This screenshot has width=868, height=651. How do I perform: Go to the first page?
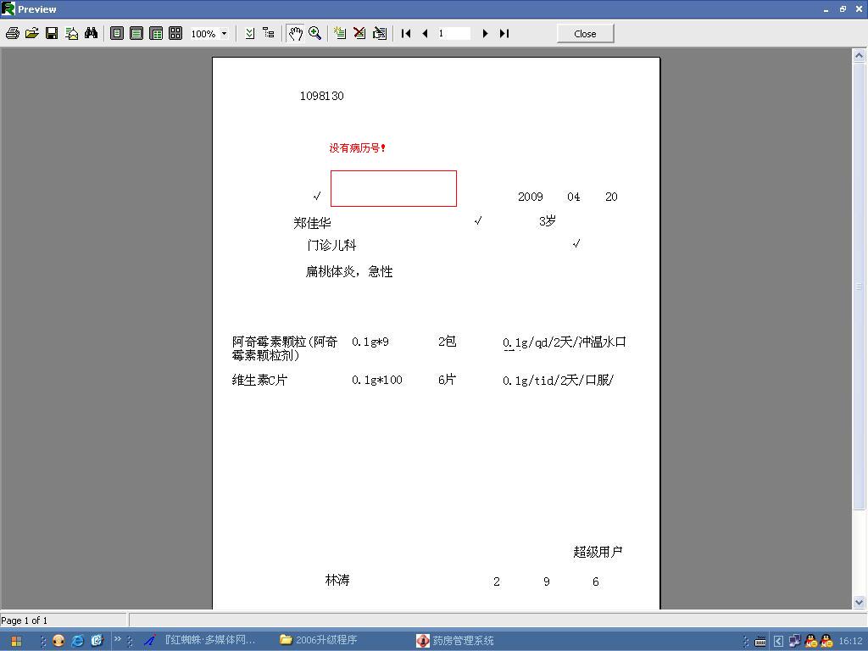pos(406,33)
